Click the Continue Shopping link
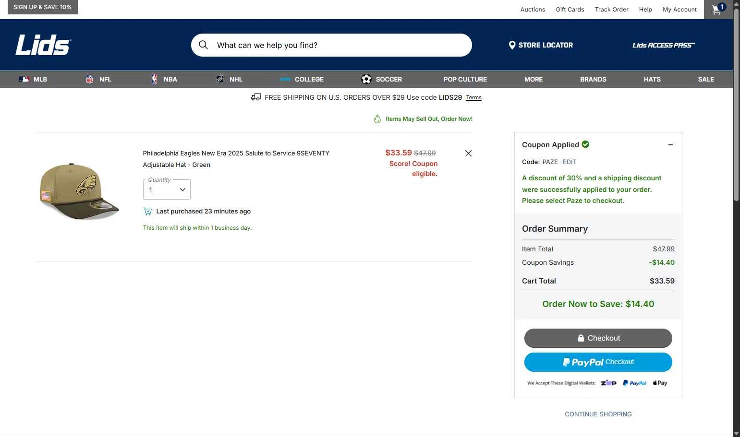The height and width of the screenshot is (437, 740). click(x=598, y=414)
